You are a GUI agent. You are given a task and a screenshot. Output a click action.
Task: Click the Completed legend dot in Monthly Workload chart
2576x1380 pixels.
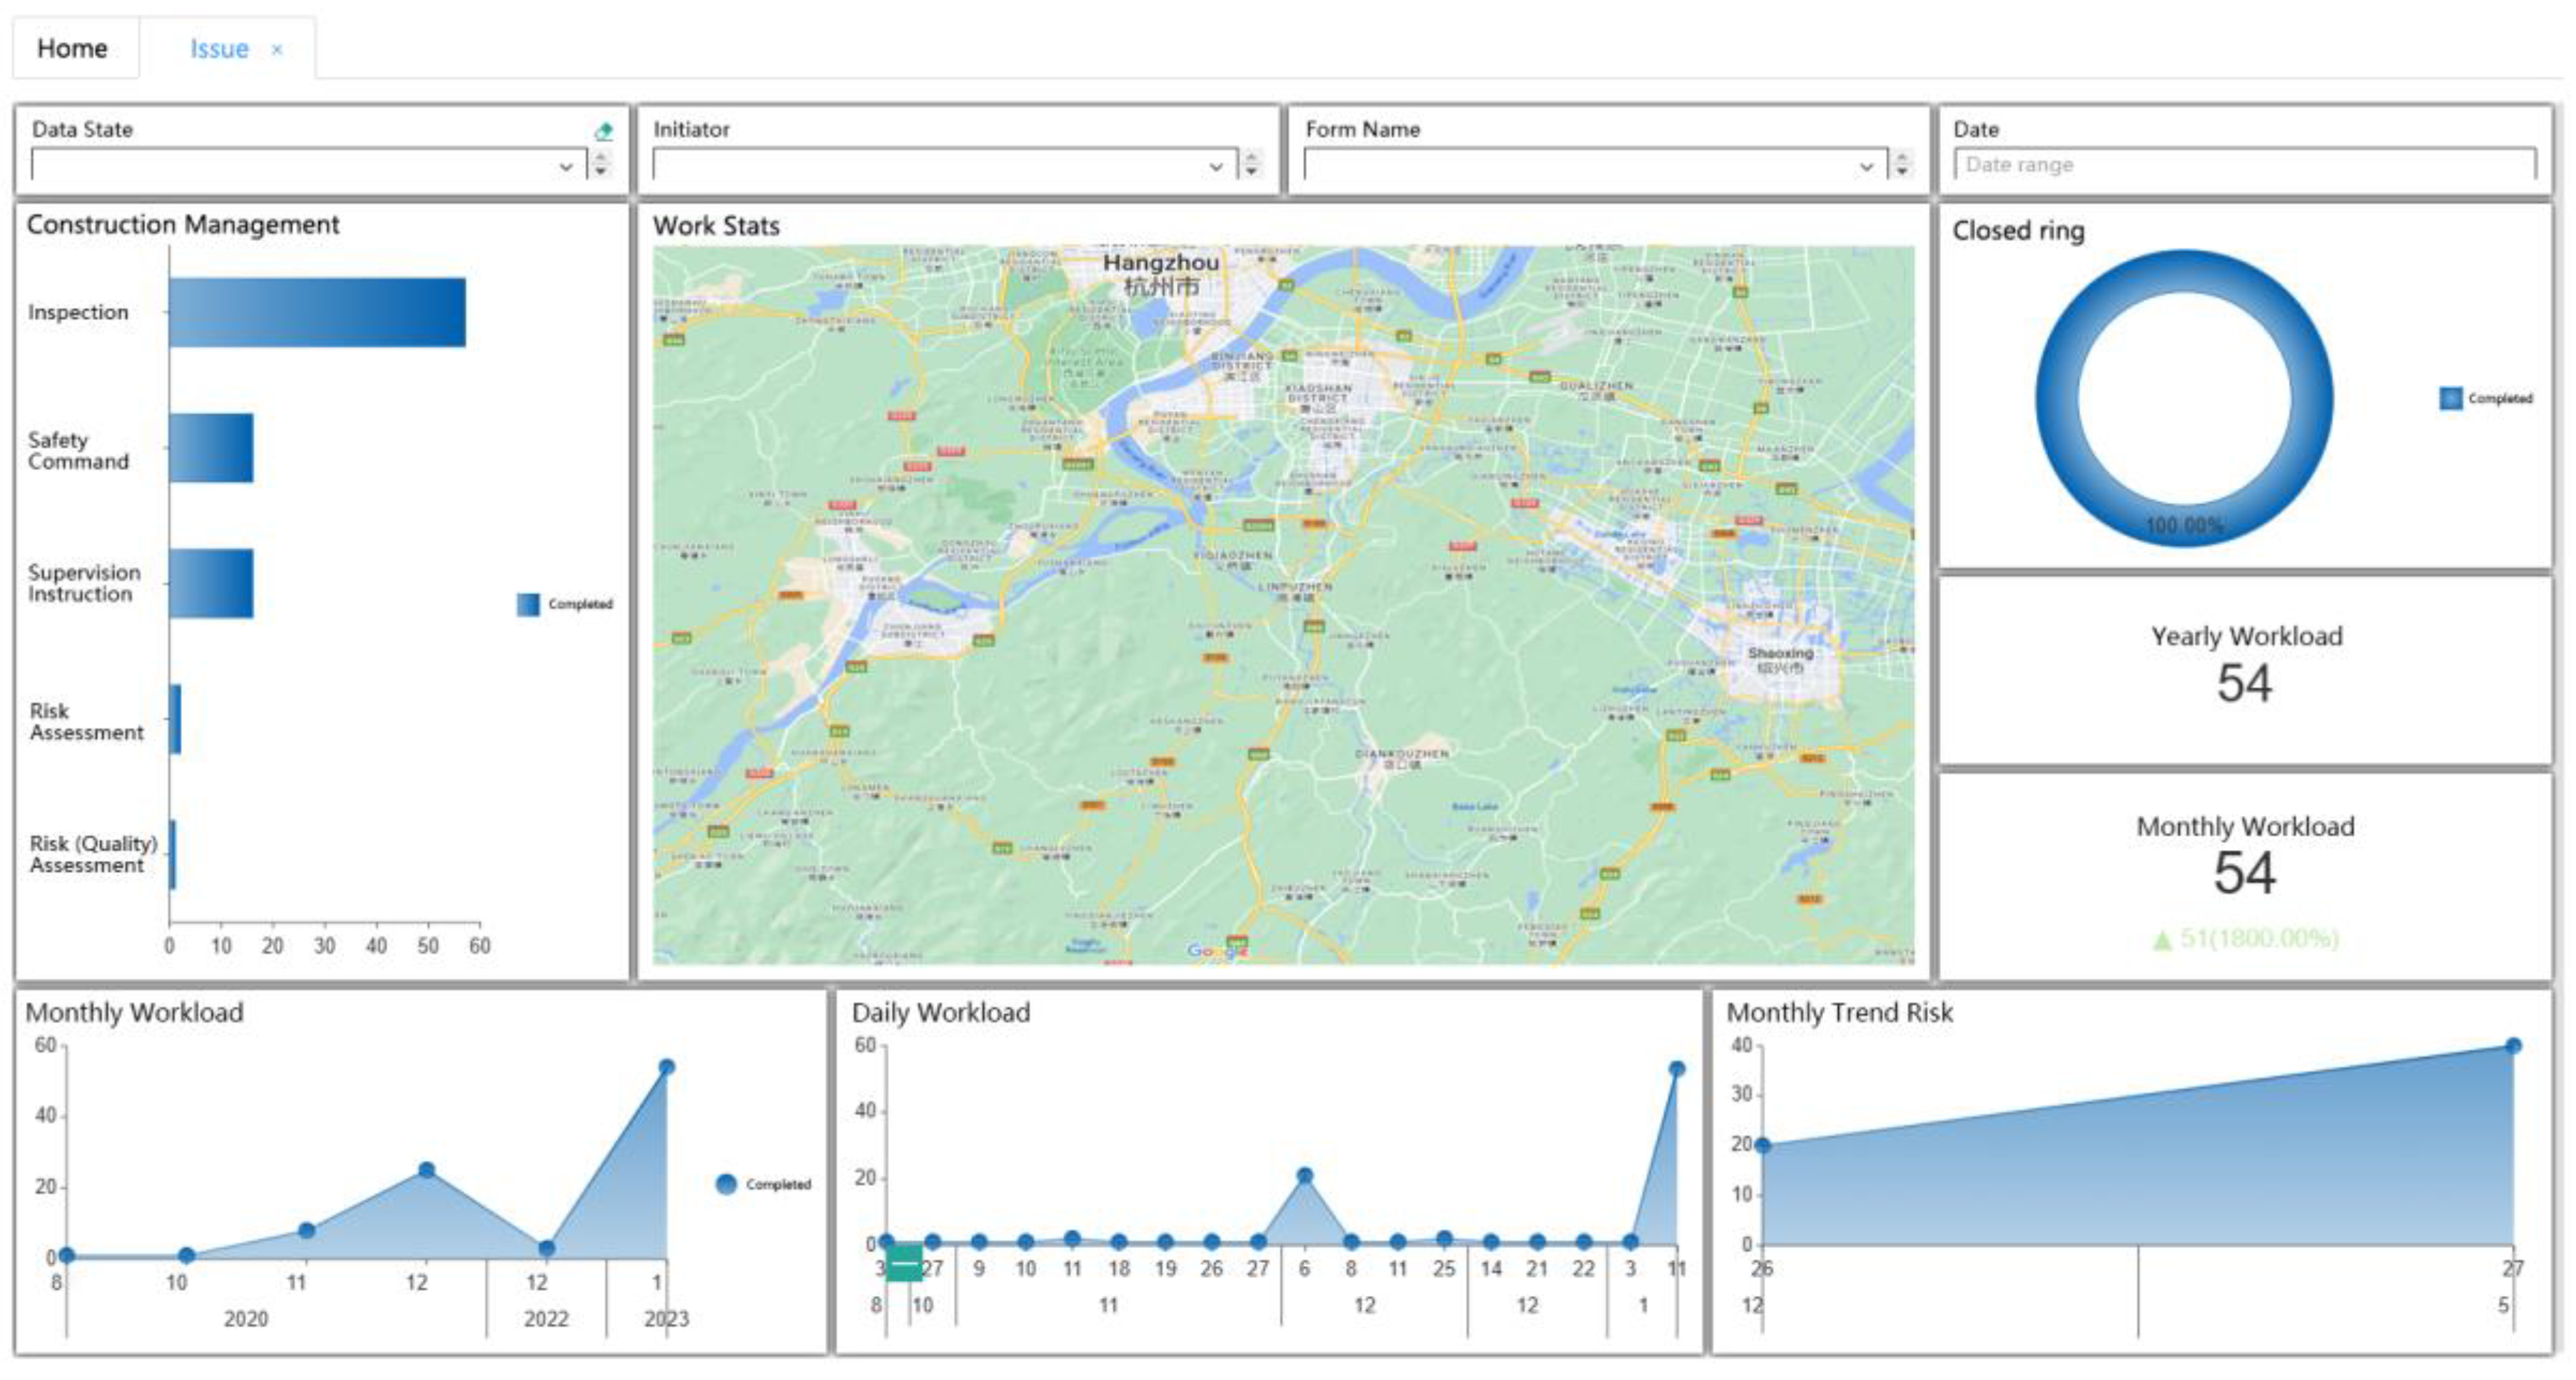pyautogui.click(x=727, y=1184)
